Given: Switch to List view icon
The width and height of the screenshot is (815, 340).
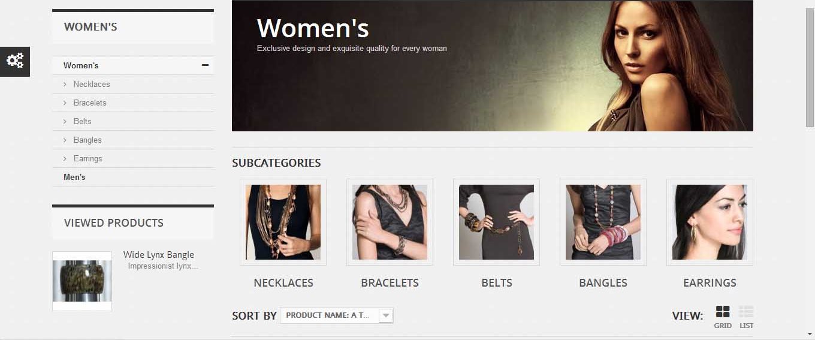Looking at the screenshot, I should click(746, 312).
